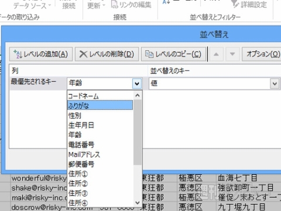Open the 値 sort-on dropdown arrow
The height and width of the screenshot is (211, 281).
pyautogui.click(x=275, y=84)
